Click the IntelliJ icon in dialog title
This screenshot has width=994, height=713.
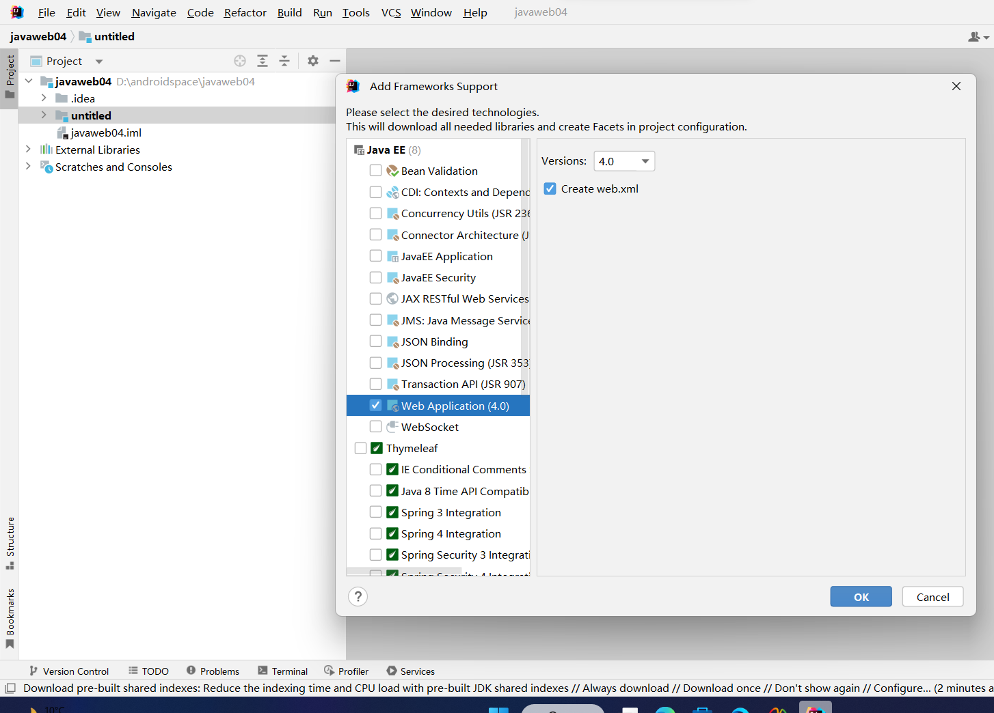coord(353,86)
